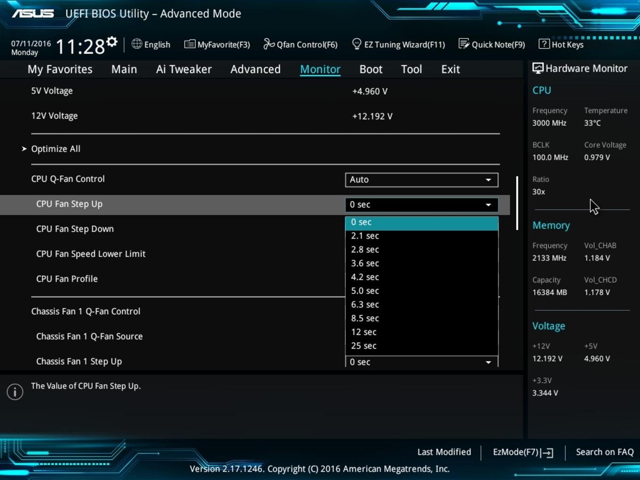Image resolution: width=640 pixels, height=480 pixels.
Task: Click the 5V Voltage label
Action: 52,91
